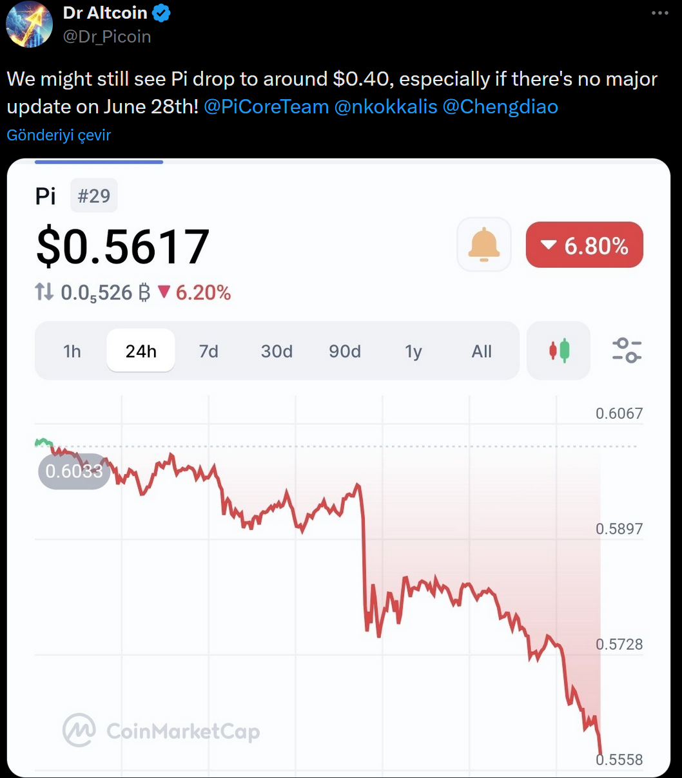
Task: Click the BTC swap arrows icon
Action: [x=44, y=292]
